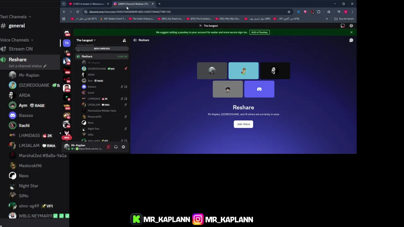Open the Why Was Ger... bookmark
Screen dimensions: 404x227
pyautogui.click(x=228, y=19)
